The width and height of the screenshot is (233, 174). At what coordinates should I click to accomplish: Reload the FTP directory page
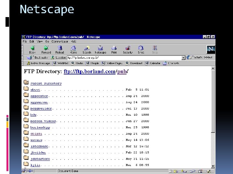(60, 50)
